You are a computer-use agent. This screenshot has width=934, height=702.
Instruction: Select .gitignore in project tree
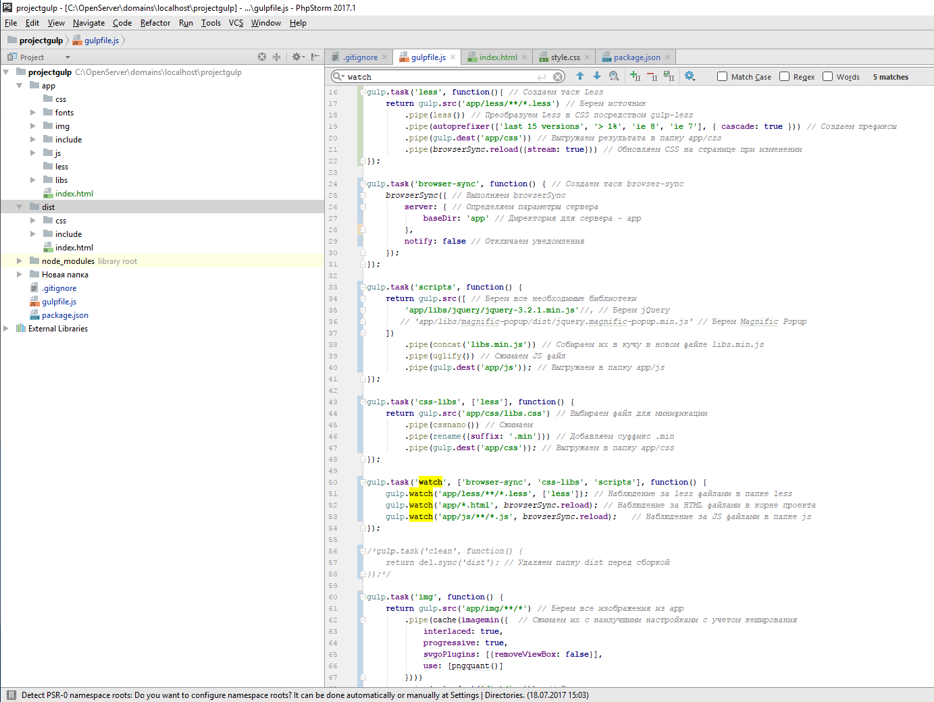pos(59,288)
